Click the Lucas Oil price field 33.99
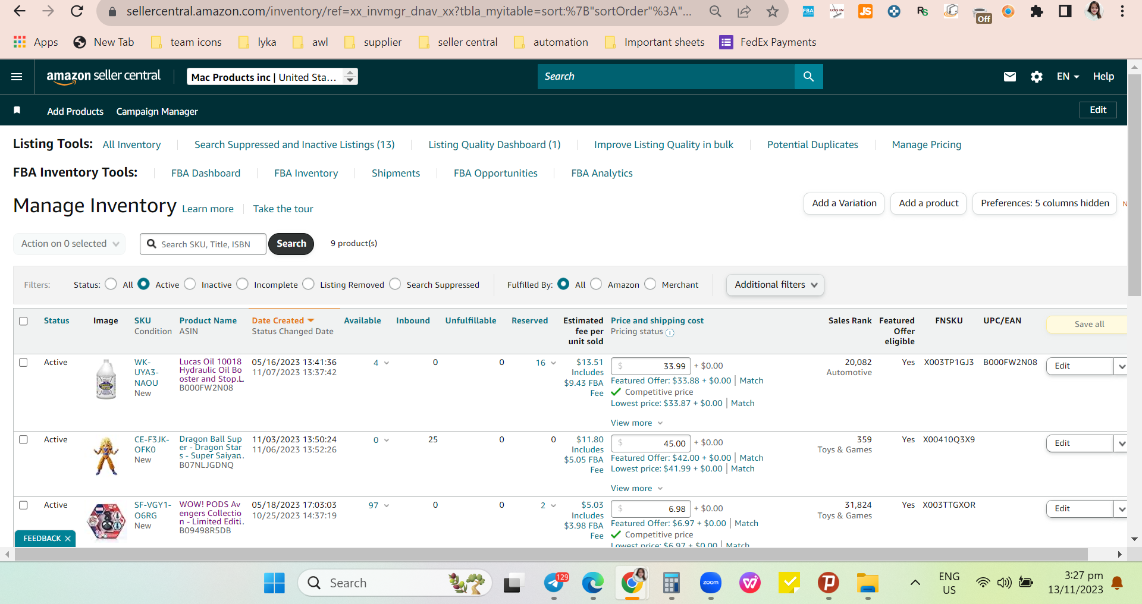 (651, 366)
